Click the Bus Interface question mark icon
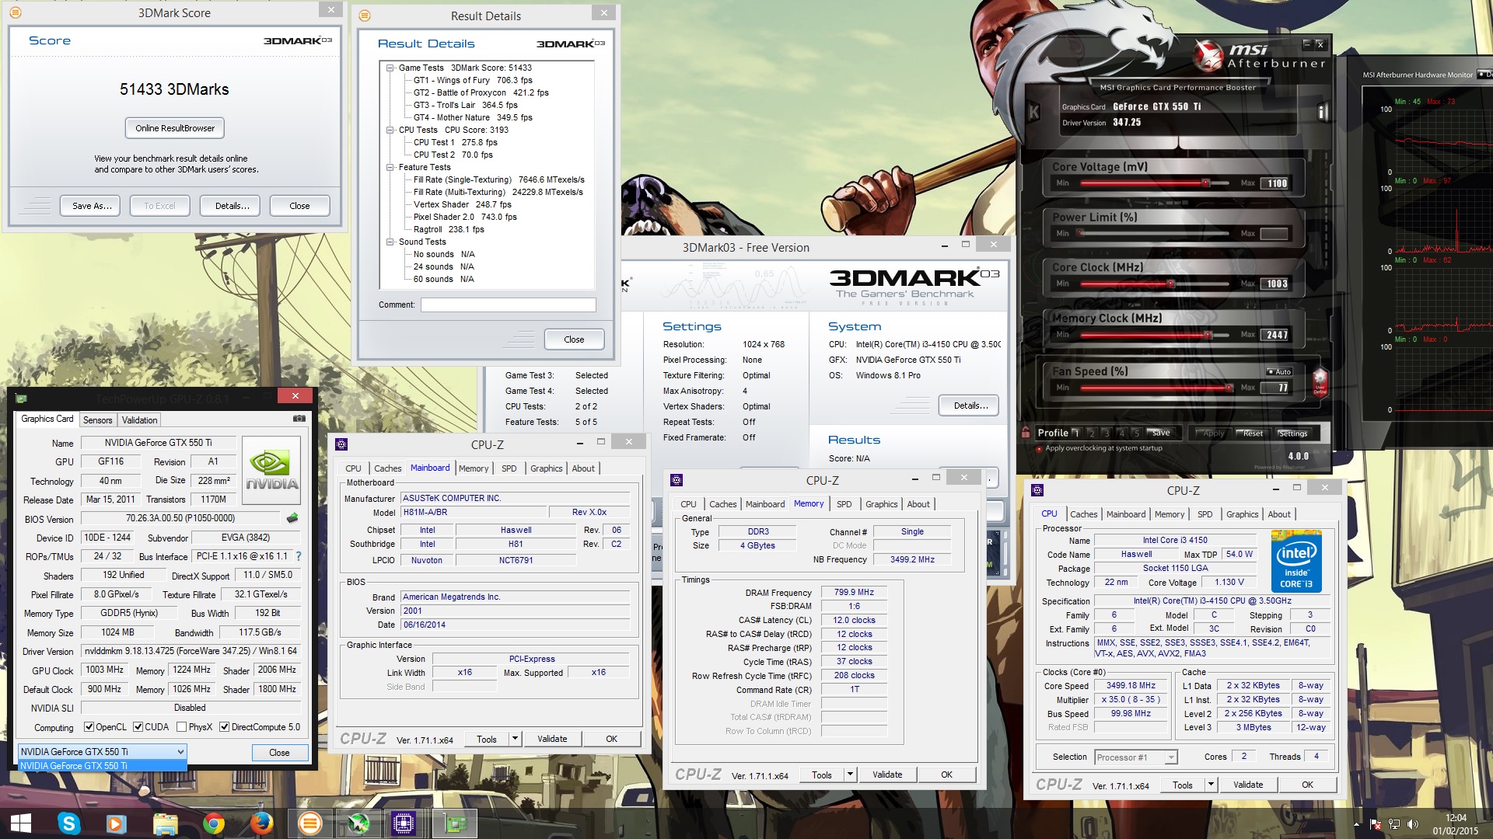 299,556
